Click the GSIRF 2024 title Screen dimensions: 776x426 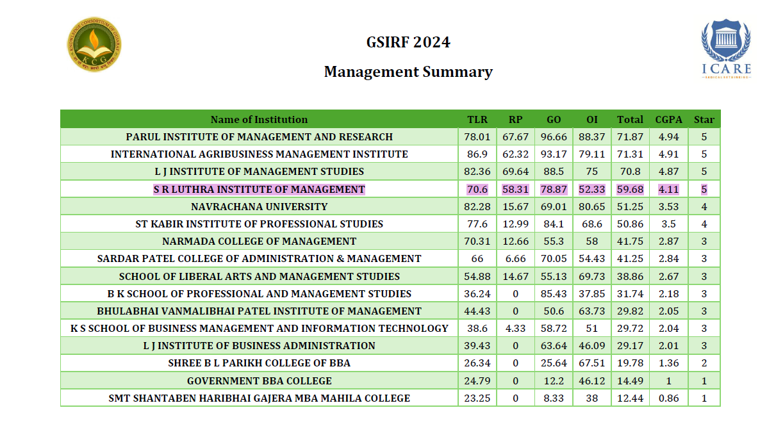click(x=408, y=42)
